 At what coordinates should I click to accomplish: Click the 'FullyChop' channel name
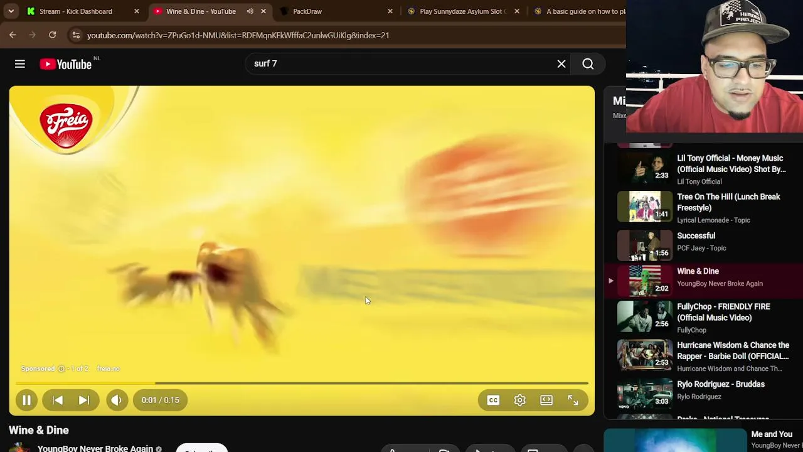point(691,330)
